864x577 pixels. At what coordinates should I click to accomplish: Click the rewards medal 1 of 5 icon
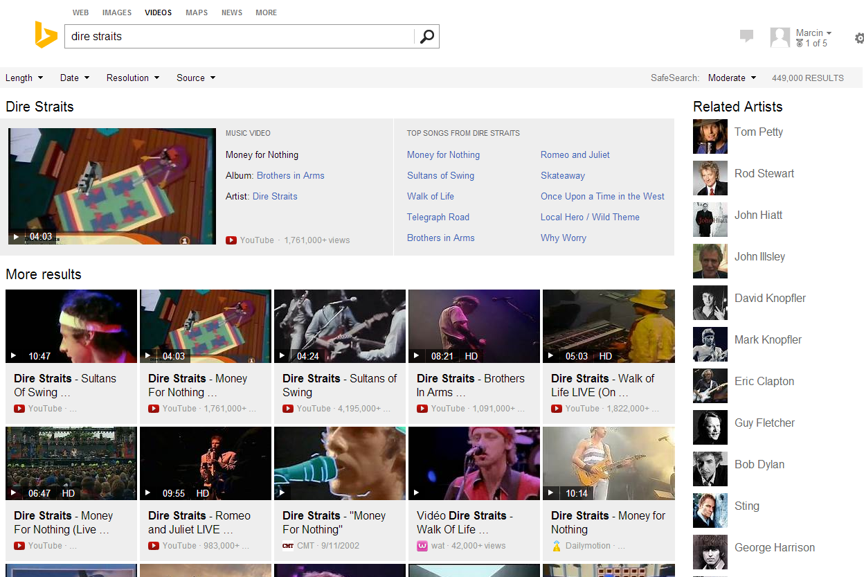point(800,44)
